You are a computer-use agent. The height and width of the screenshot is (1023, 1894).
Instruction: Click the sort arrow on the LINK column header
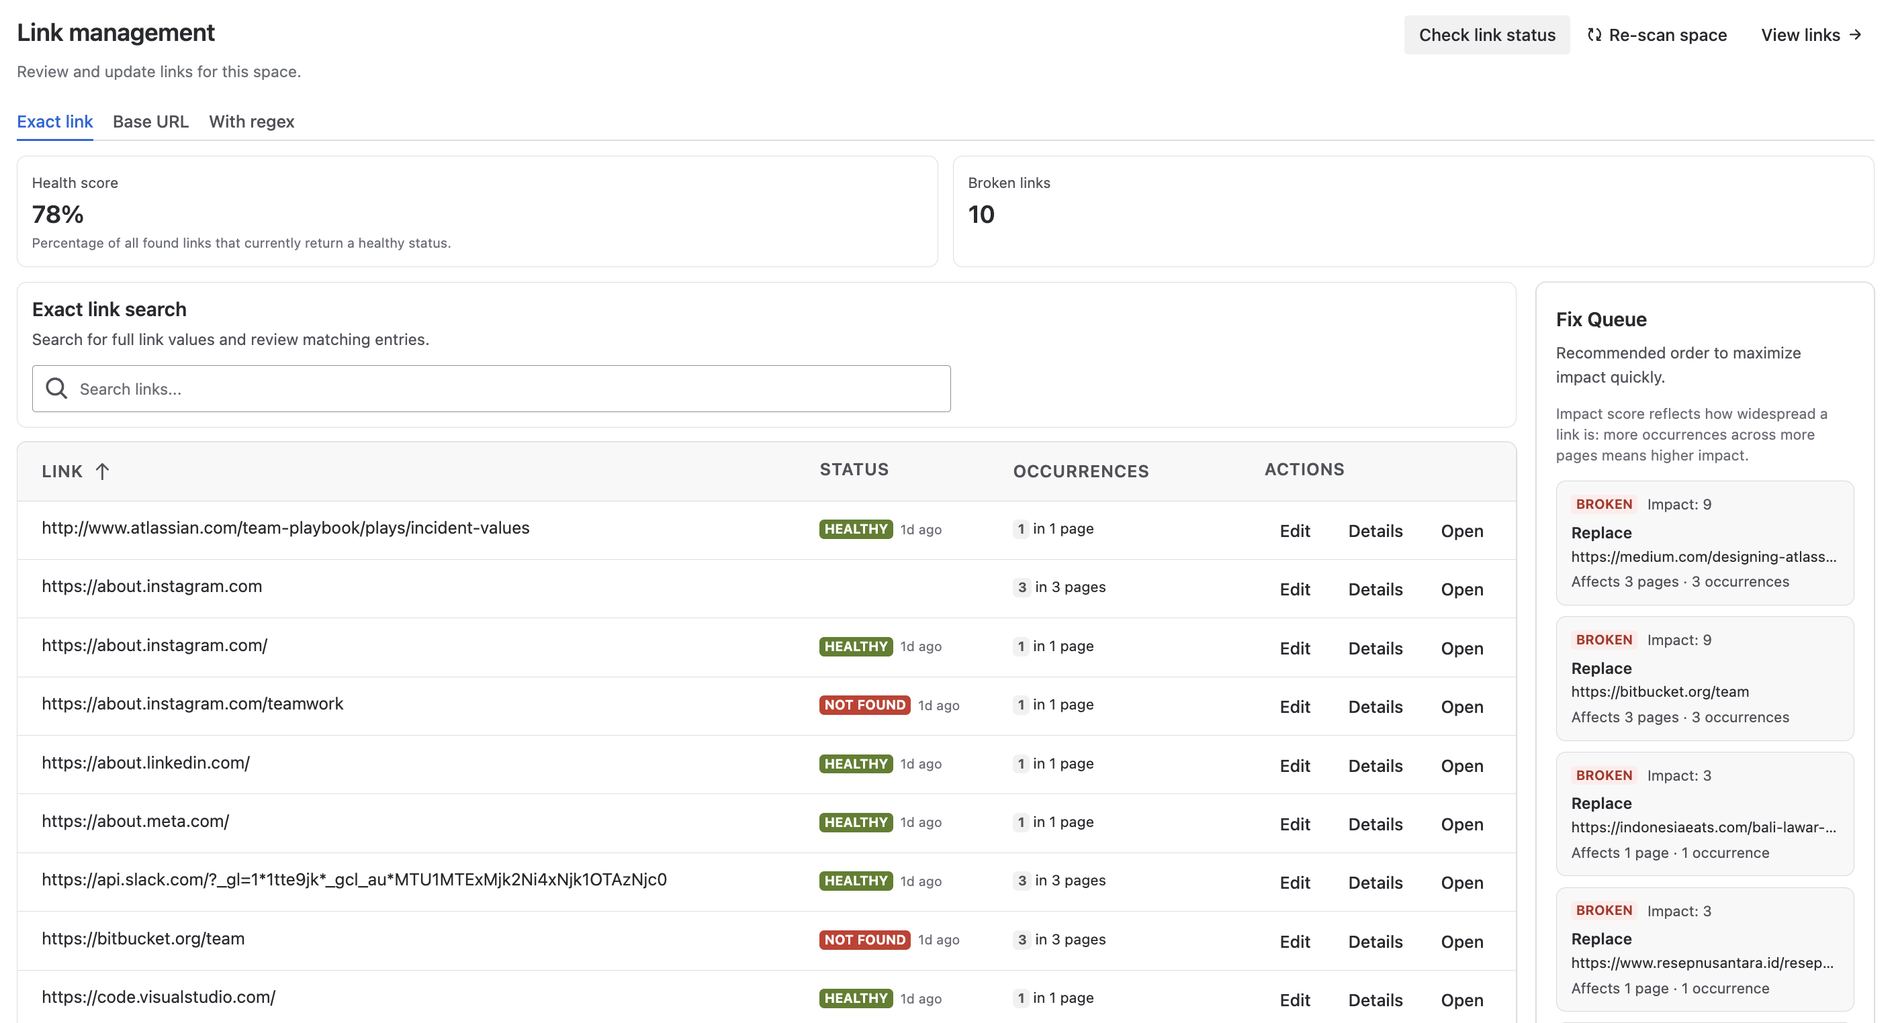coord(102,471)
